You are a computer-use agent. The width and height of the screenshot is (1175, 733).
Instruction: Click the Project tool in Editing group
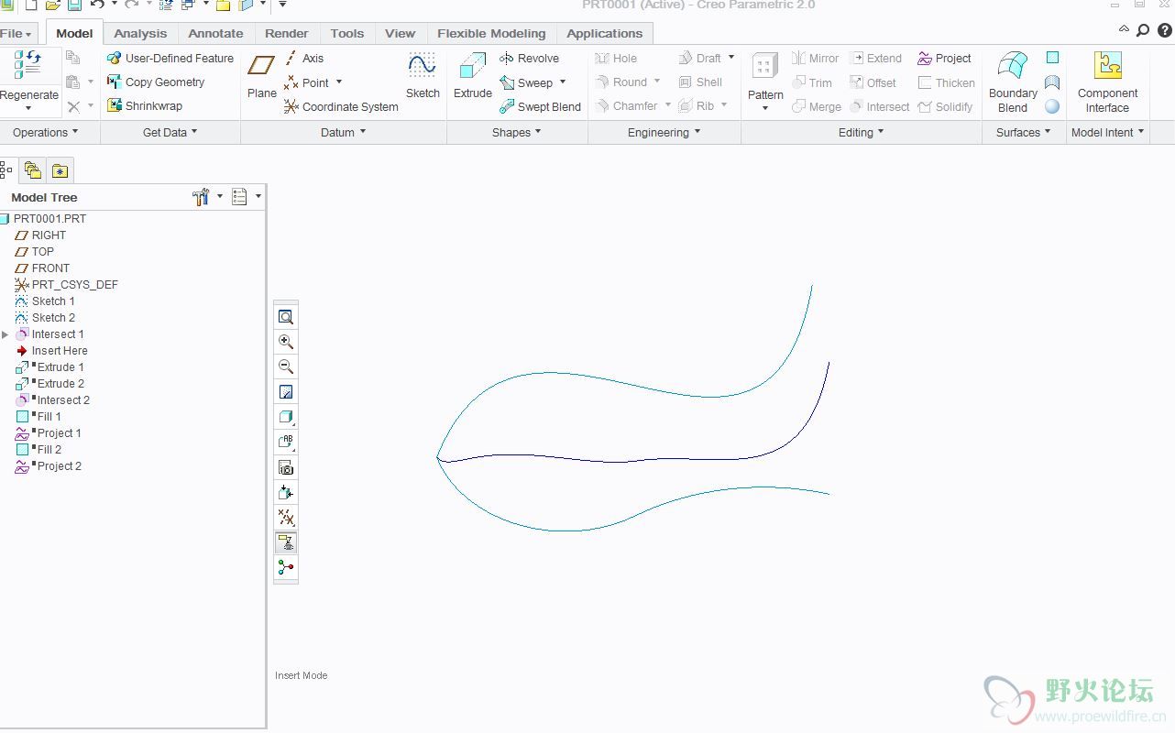pyautogui.click(x=944, y=58)
